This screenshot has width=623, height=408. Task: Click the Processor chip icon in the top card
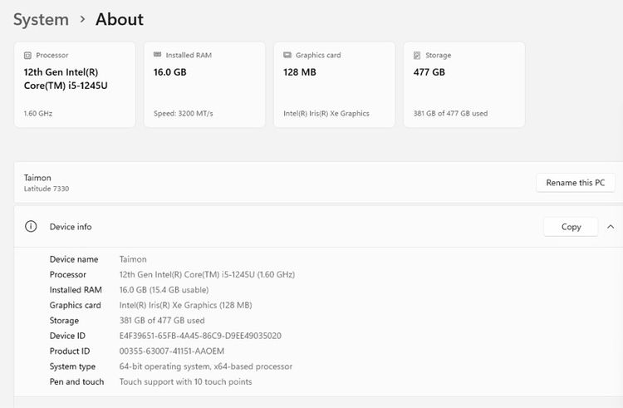point(27,56)
